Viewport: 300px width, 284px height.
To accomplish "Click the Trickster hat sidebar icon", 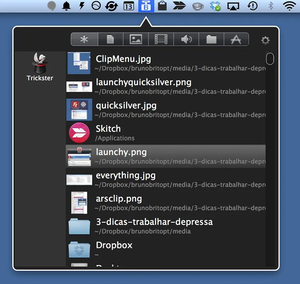I will (x=40, y=63).
